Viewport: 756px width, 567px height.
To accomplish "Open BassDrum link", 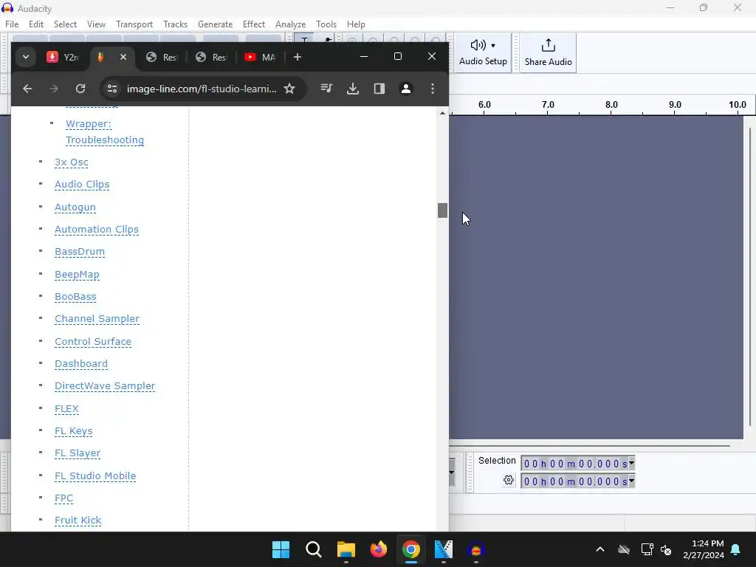I will pyautogui.click(x=80, y=251).
